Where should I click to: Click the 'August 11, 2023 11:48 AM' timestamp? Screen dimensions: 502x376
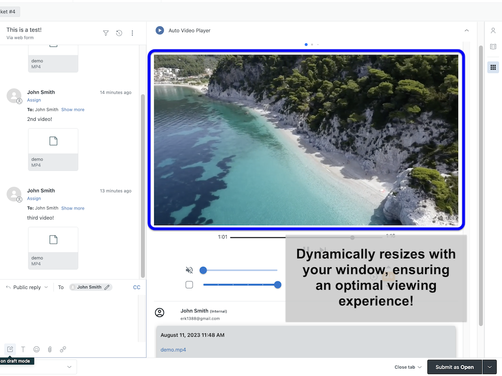(192, 335)
